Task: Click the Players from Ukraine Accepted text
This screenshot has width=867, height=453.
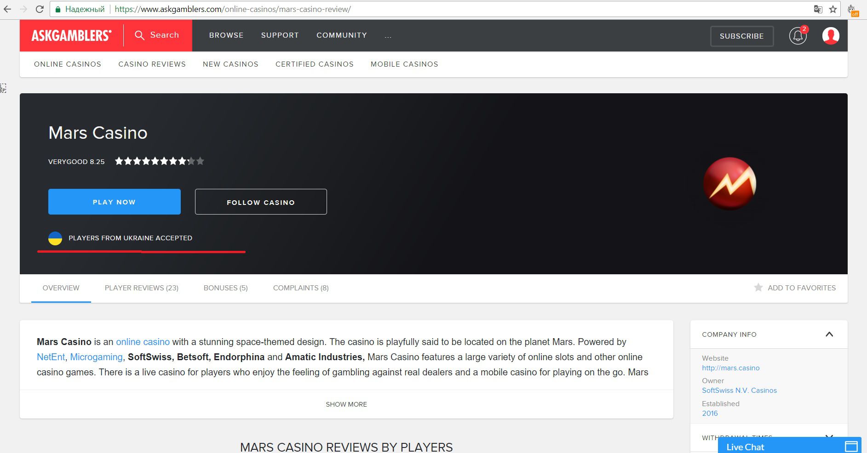Action: tap(131, 238)
